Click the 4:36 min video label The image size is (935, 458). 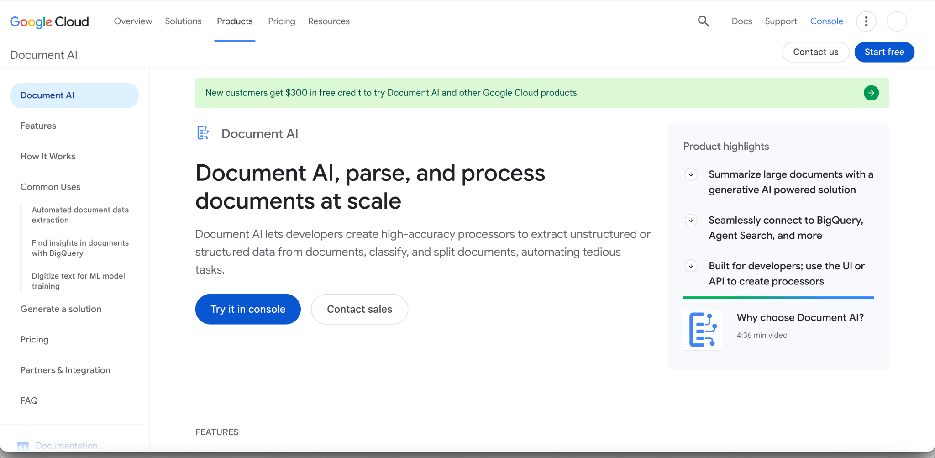(762, 335)
